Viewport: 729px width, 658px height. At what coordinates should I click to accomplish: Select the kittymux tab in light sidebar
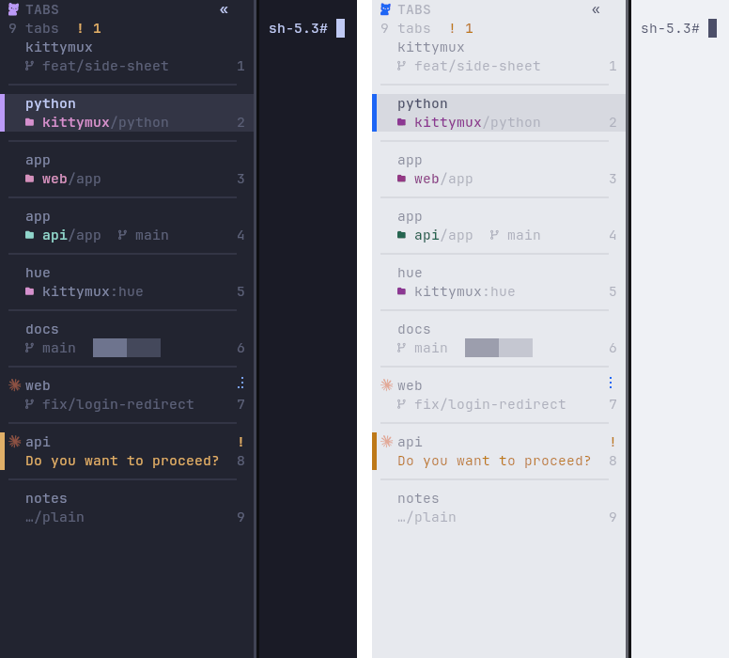(499, 56)
